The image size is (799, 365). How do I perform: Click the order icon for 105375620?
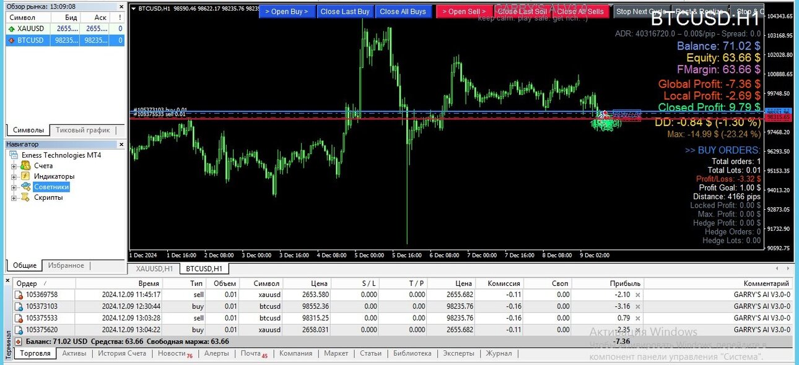19,330
